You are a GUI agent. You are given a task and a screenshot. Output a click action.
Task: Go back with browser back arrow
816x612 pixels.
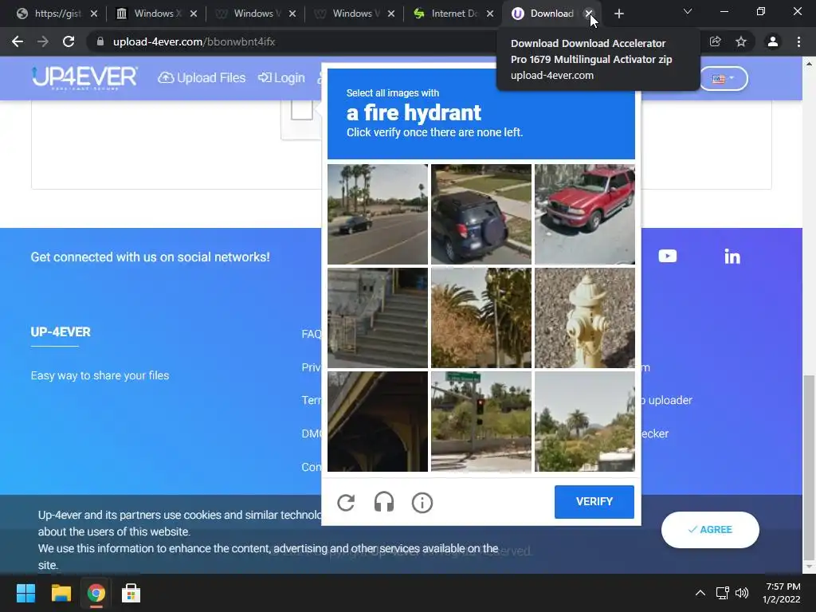[x=18, y=41]
